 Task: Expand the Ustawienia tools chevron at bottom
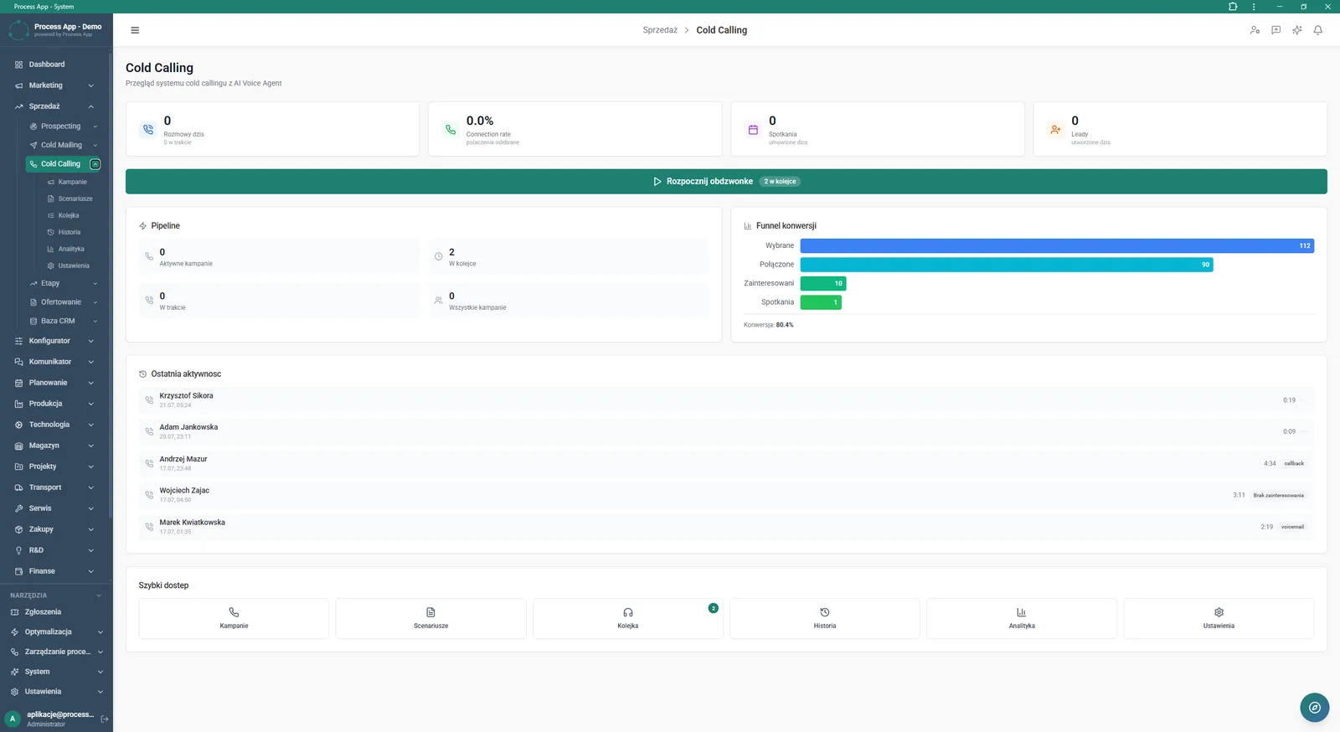[x=100, y=692]
